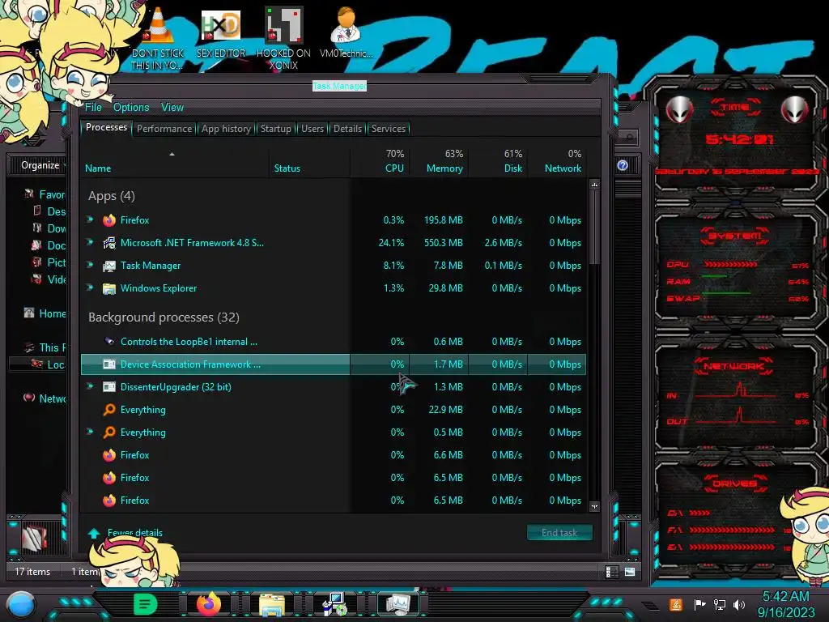Viewport: 829px width, 622px height.
Task: Select Home in the Explorer sidebar
Action: [52, 313]
